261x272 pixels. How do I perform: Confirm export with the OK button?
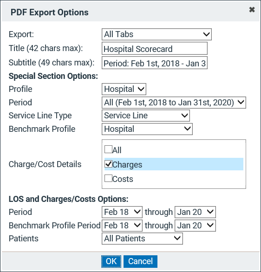(111, 261)
